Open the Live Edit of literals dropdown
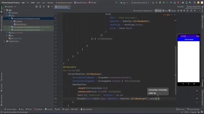The height and width of the screenshot is (114, 204). [x=143, y=11]
